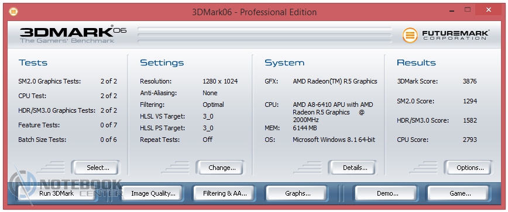
Task: Click the CPU Test label
Action: click(32, 96)
